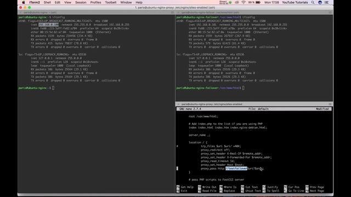This screenshot has height=197, width=351.
Task: Click the proxy_read_timeout 1d; line
Action: (218, 161)
